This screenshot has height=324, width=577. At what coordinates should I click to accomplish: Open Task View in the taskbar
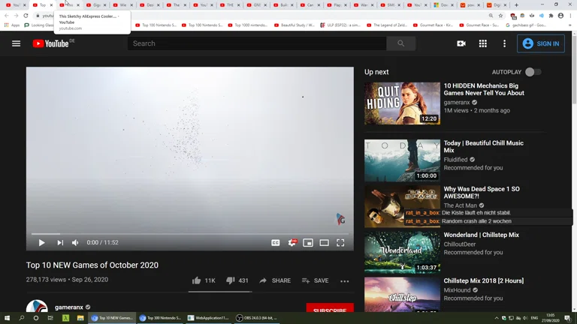click(x=50, y=318)
